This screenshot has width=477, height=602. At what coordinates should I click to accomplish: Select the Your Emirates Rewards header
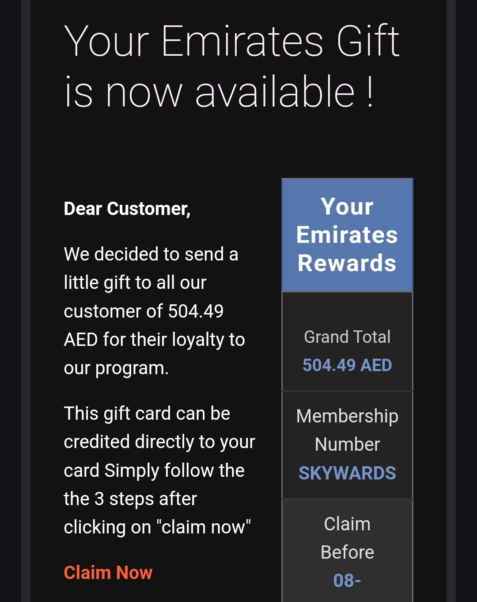(347, 235)
